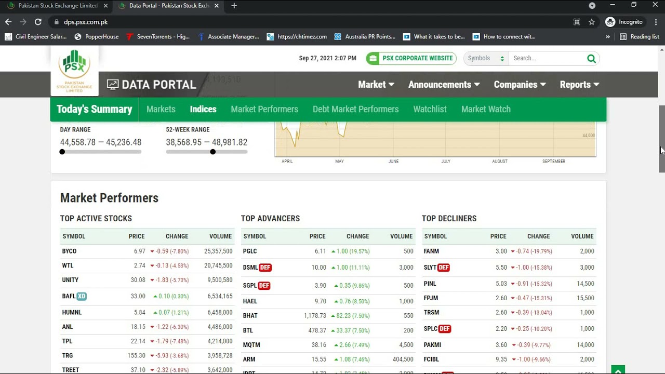Click the day range slider marker

(62, 152)
